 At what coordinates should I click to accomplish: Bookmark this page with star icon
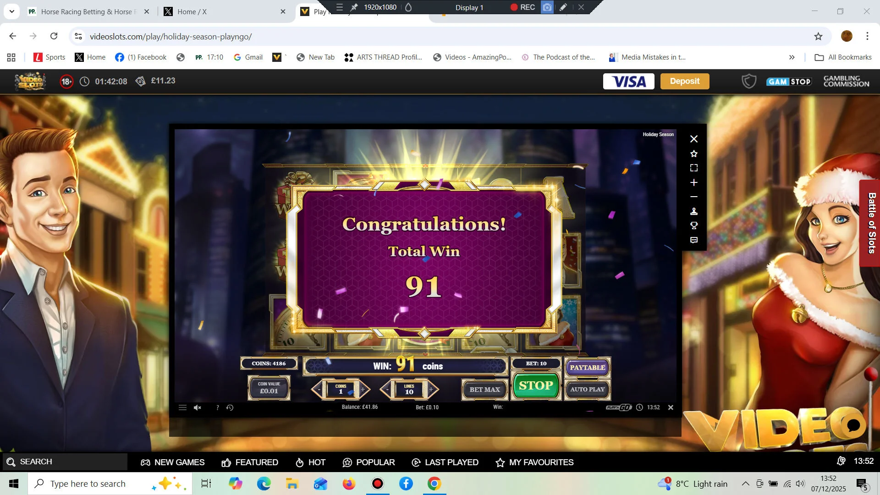click(818, 36)
